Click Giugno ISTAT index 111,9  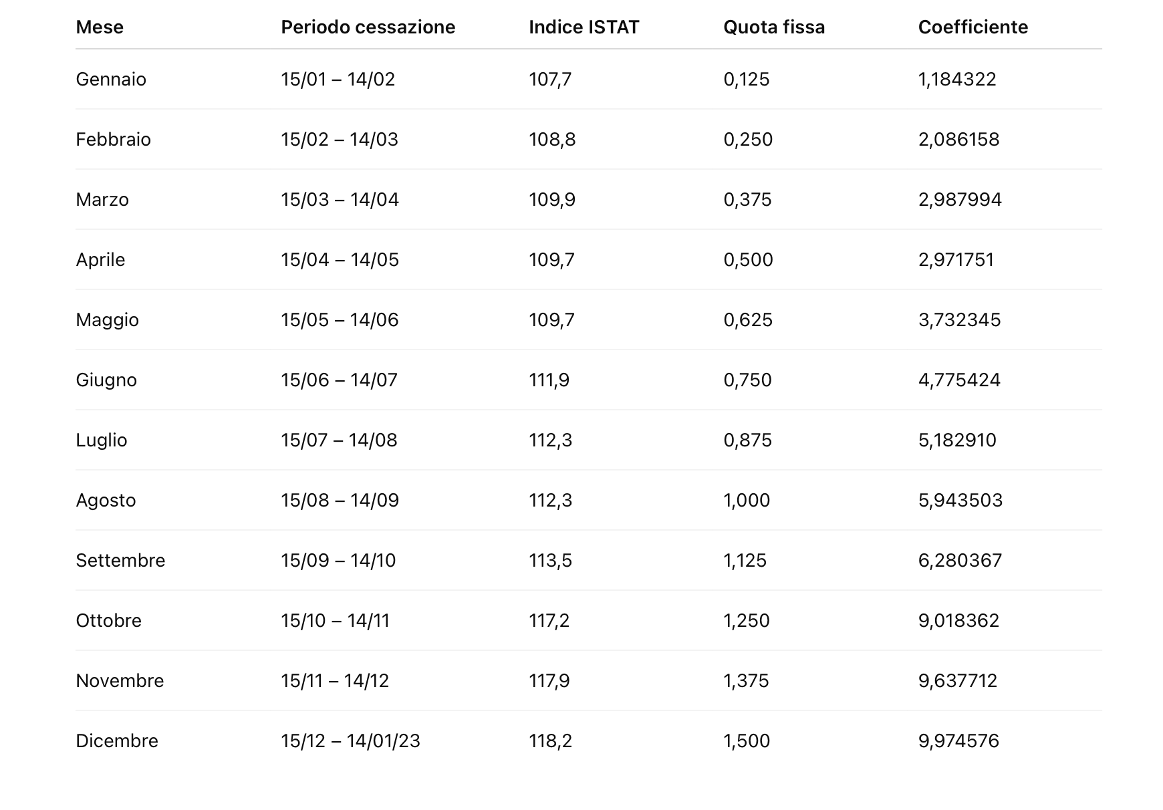549,380
